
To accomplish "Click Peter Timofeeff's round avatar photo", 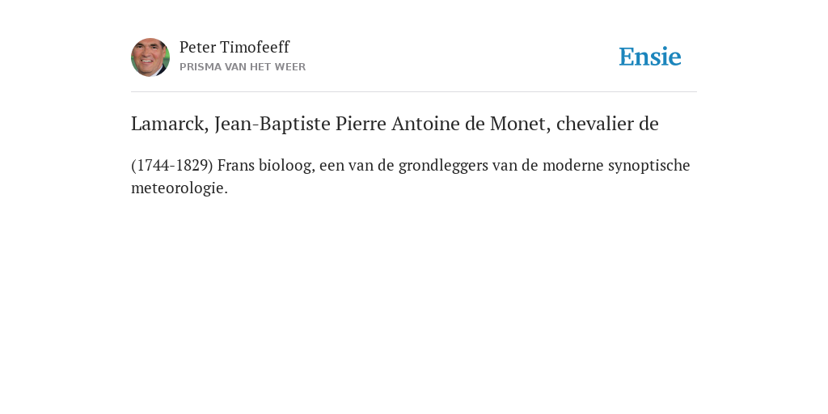I will coord(150,57).
